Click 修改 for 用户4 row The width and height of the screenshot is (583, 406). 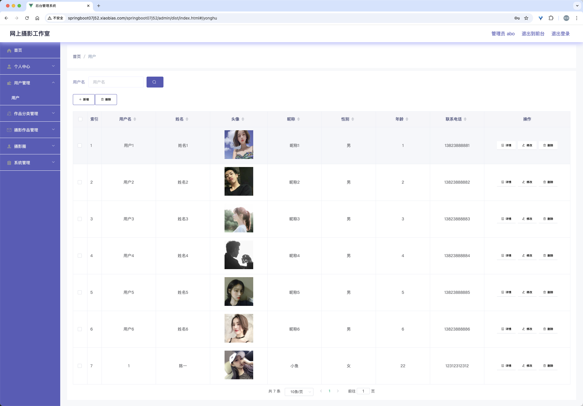click(x=527, y=256)
